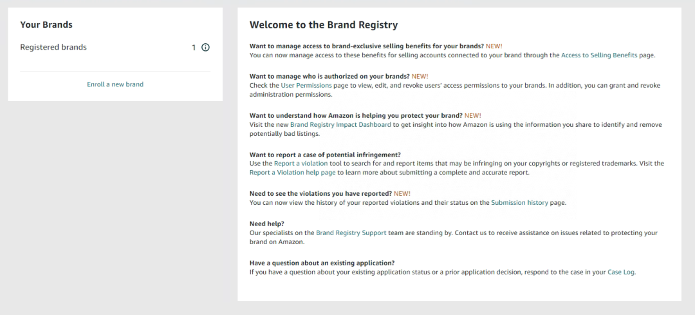The image size is (695, 315).
Task: Click the info icon beside Registered brands
Action: point(205,48)
